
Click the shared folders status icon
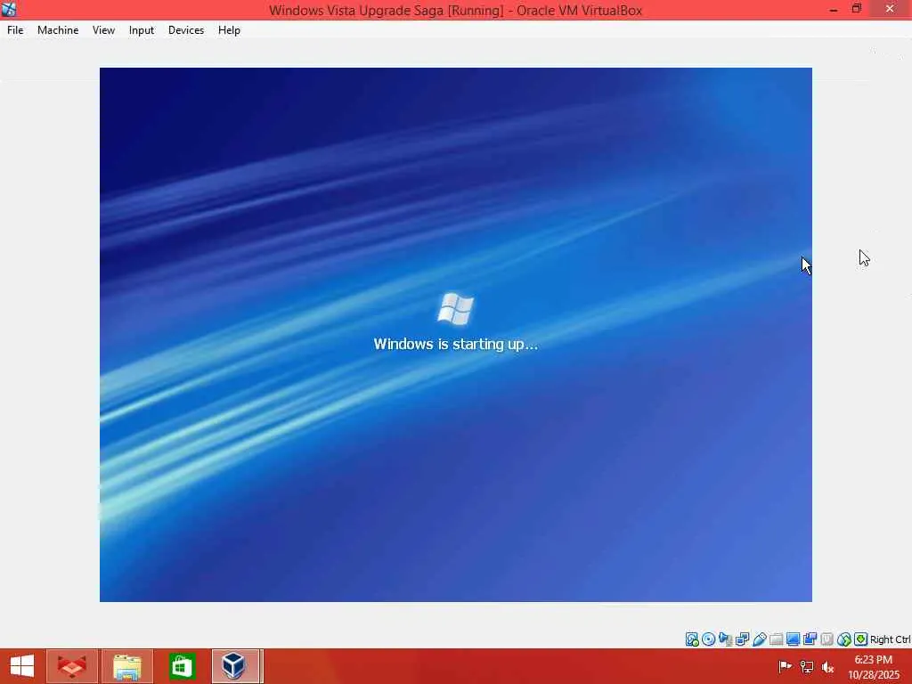(x=776, y=639)
